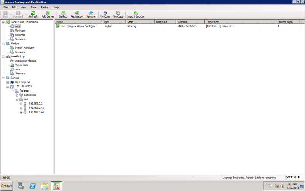
Task: Expand the Datastores node
Action: (x=17, y=95)
